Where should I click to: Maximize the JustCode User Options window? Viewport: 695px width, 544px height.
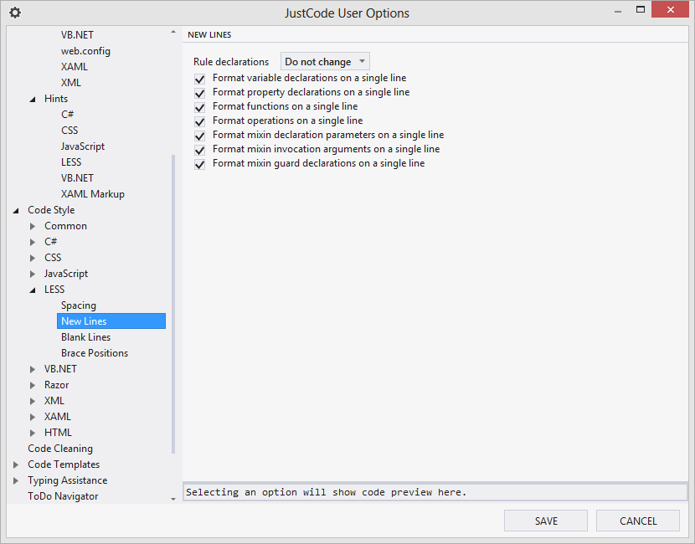click(641, 10)
